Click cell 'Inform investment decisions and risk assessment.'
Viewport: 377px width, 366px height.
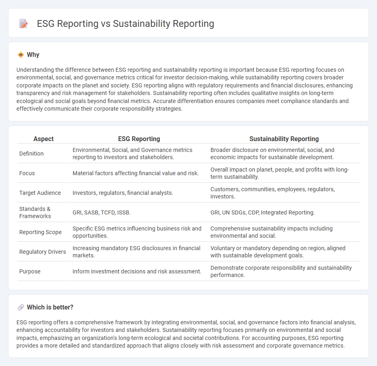point(137,271)
